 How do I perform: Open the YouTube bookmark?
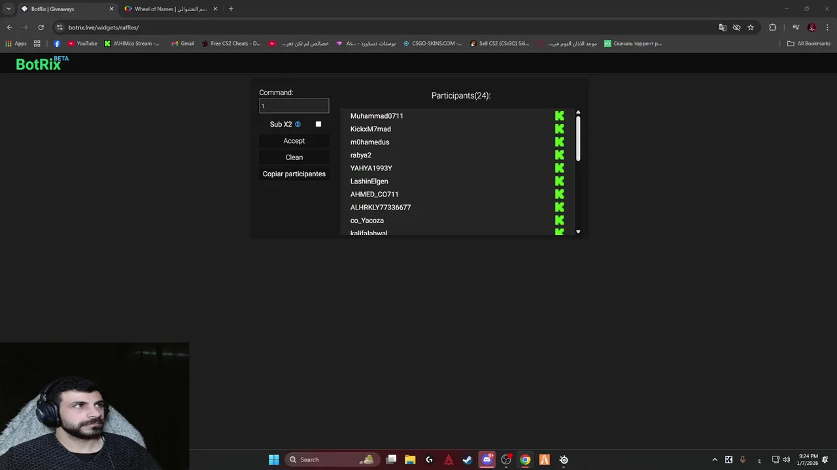(82, 44)
